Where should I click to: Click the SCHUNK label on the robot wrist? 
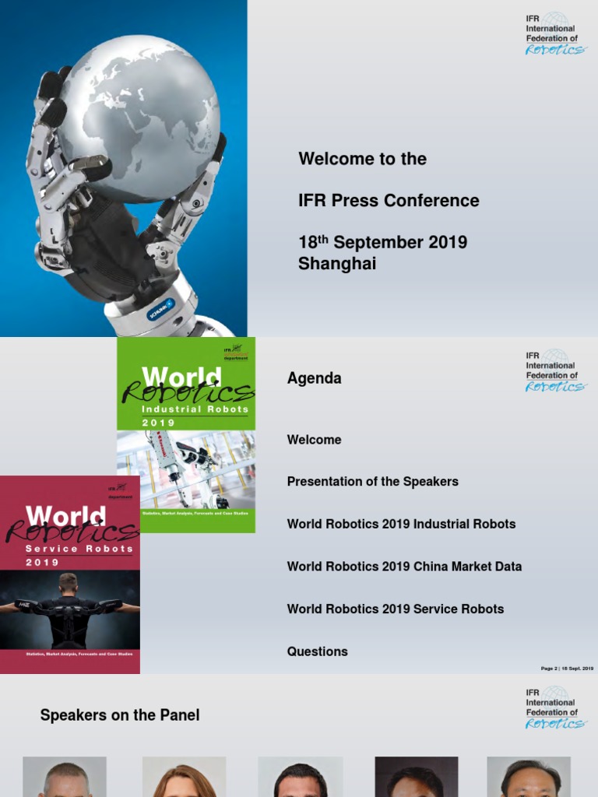(x=160, y=309)
